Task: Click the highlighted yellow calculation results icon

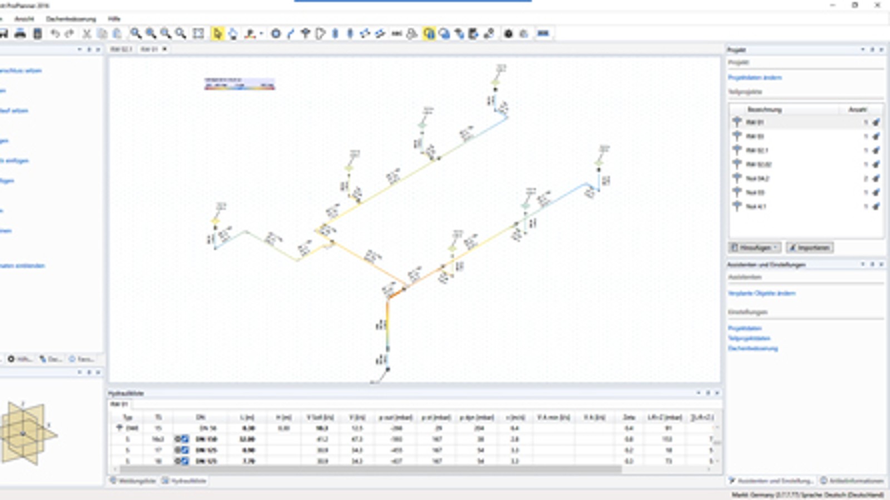Action: pyautogui.click(x=428, y=33)
